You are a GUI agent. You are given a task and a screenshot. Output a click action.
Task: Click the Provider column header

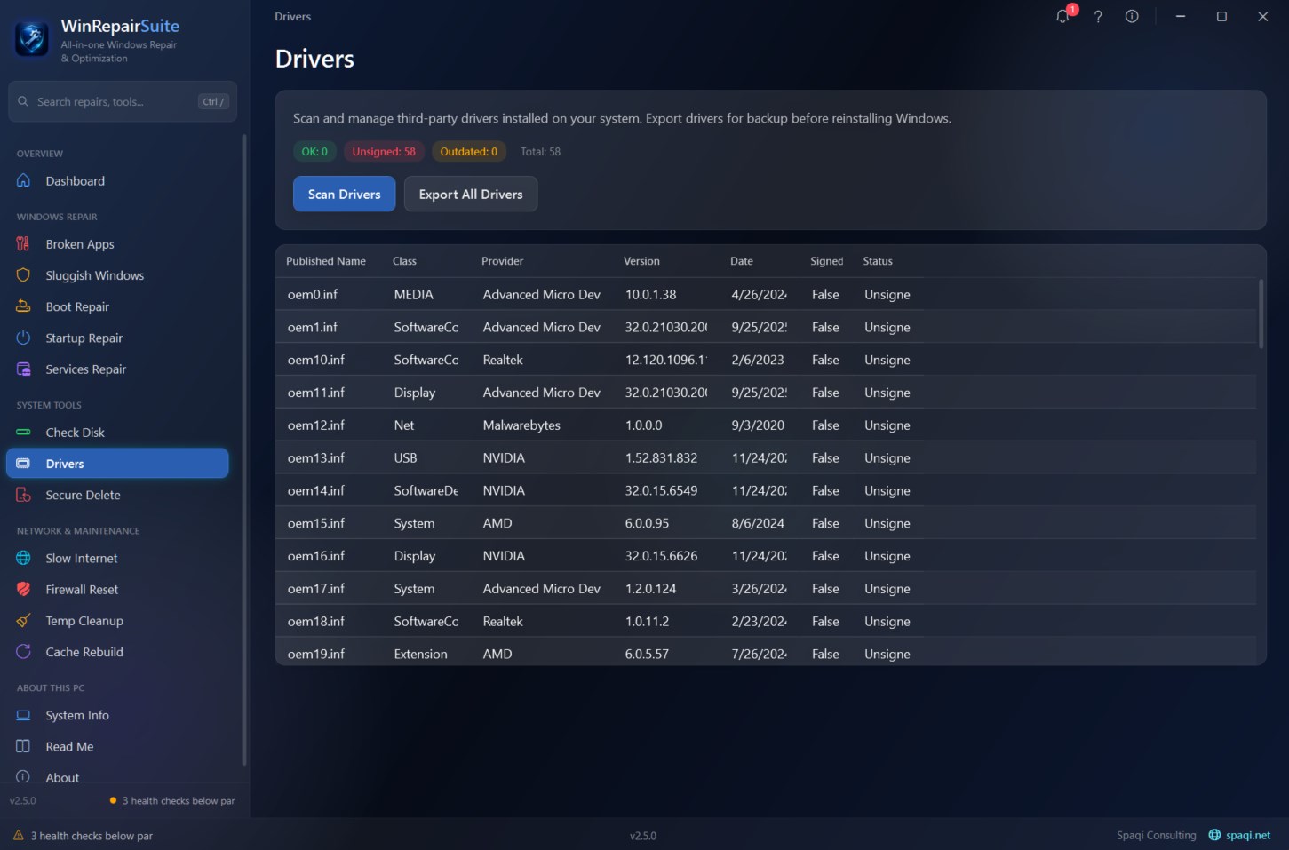point(502,261)
